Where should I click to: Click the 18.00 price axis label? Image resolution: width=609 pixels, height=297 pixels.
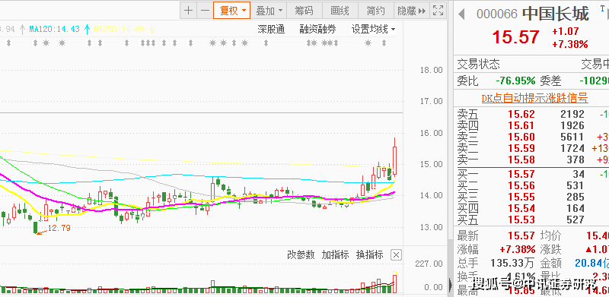click(432, 70)
